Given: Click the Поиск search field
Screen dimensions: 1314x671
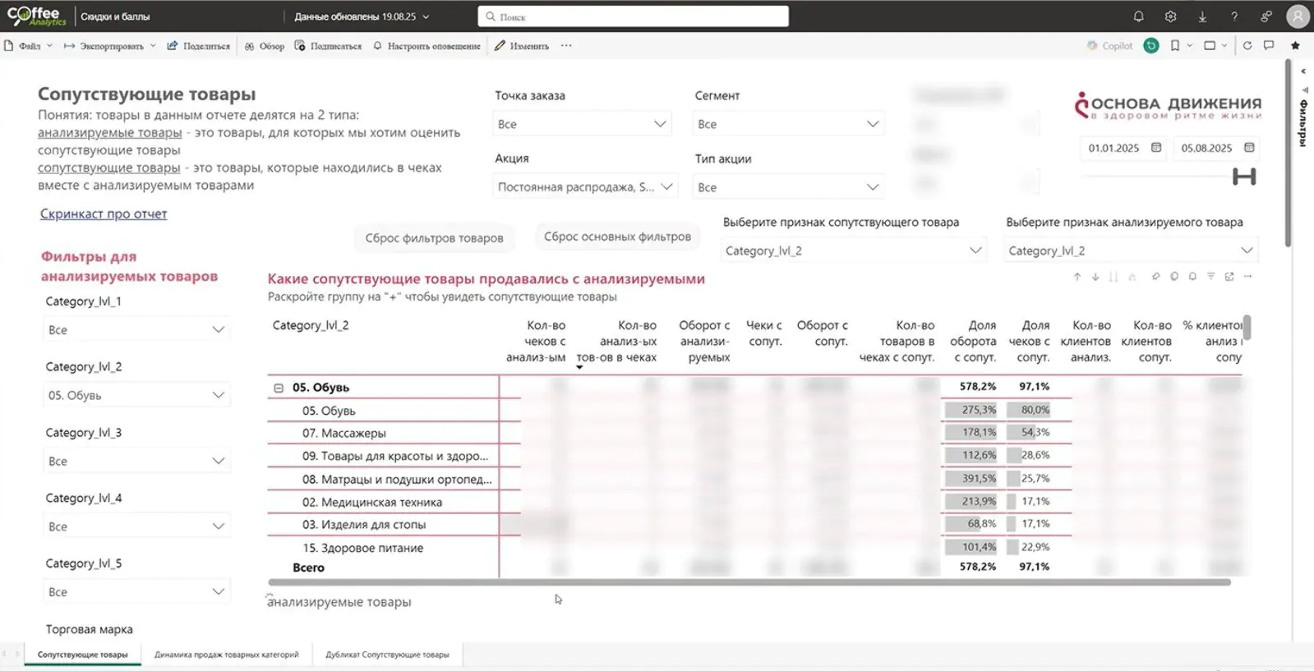Looking at the screenshot, I should (x=633, y=16).
